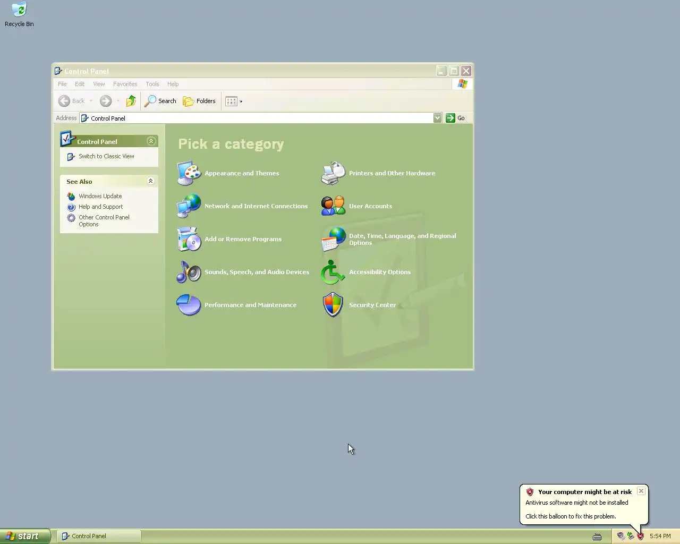
Task: Click Switch to Classic View link
Action: 106,156
